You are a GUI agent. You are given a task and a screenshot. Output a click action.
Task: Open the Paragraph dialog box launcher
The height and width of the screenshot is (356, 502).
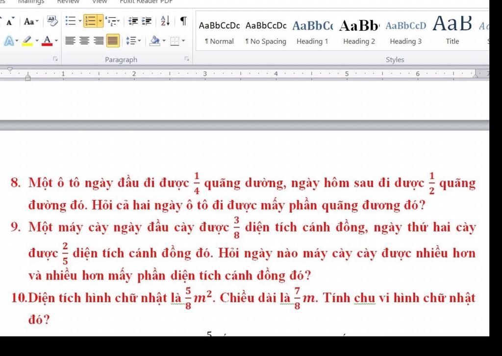tap(187, 59)
